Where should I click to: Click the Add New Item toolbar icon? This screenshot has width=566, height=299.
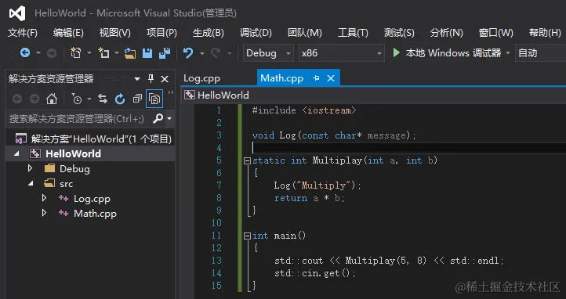tap(104, 53)
